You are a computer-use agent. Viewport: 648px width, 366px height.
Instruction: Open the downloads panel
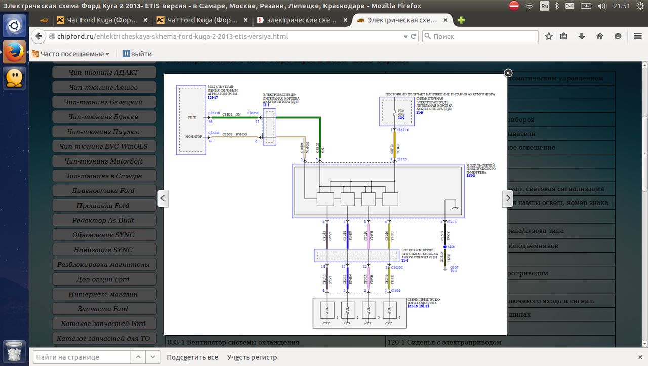point(582,36)
